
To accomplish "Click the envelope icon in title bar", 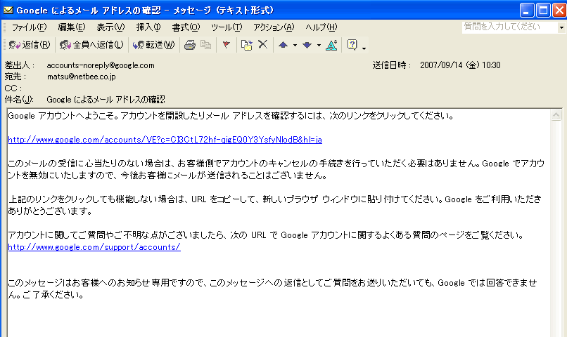I will [8, 10].
